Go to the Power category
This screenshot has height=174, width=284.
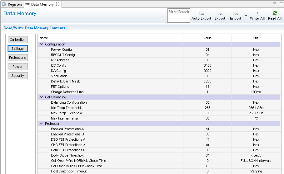tap(18, 67)
